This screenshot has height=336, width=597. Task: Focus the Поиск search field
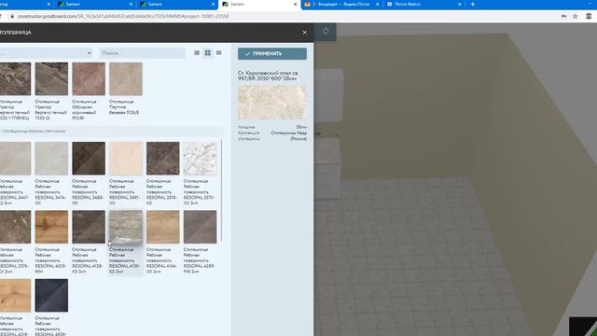pyautogui.click(x=143, y=53)
